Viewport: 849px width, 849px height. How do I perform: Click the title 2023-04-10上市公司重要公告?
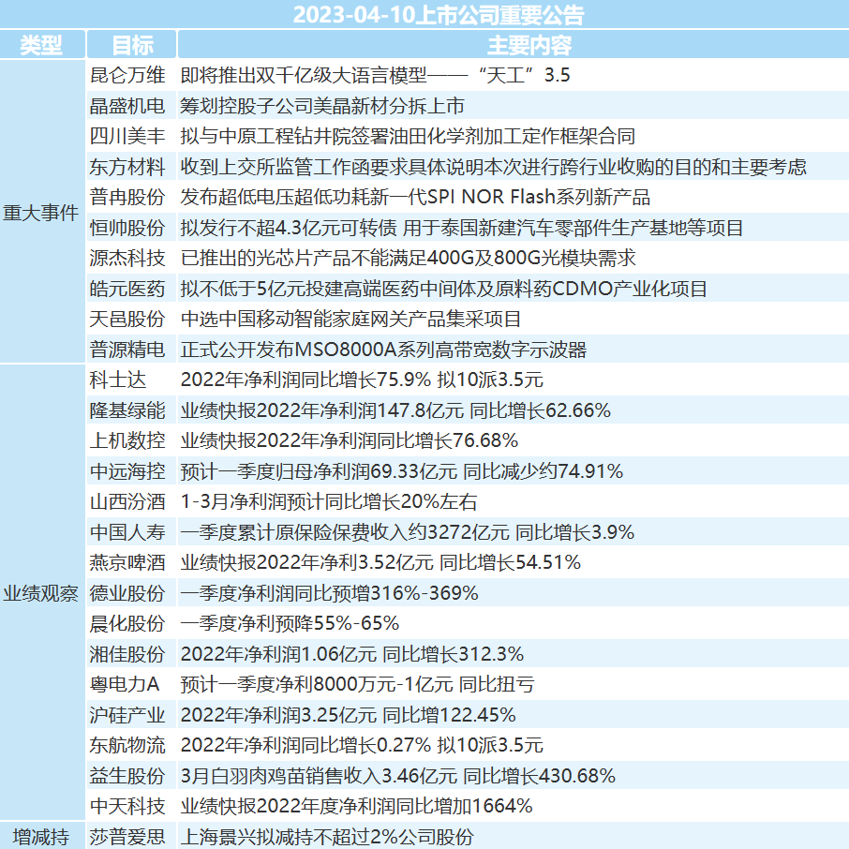click(439, 15)
